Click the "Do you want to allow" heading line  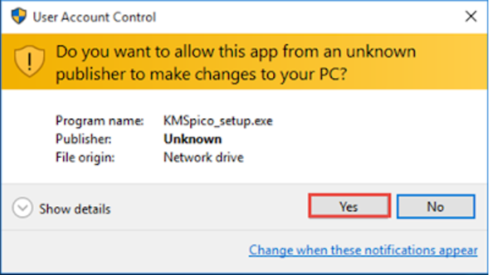click(236, 51)
